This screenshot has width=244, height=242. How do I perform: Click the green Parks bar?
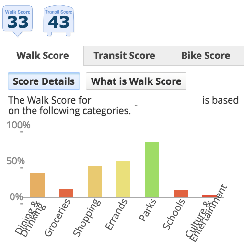(152, 170)
